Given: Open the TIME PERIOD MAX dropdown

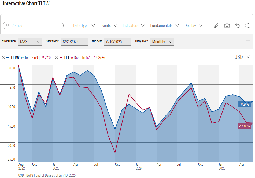Looking at the screenshot, I should point(30,42).
